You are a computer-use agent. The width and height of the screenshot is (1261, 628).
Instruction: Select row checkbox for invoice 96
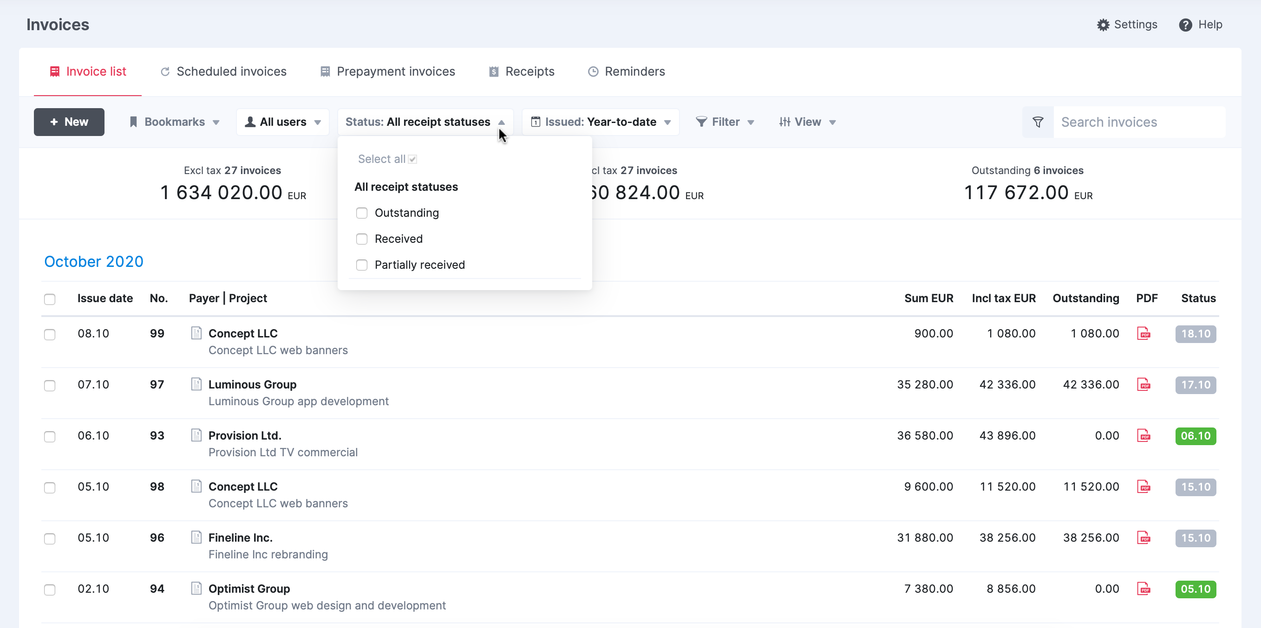click(49, 538)
